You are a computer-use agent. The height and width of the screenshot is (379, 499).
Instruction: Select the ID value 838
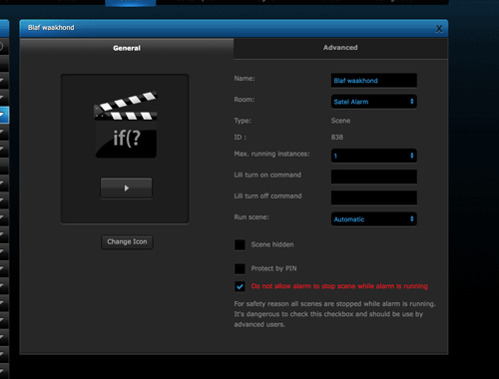coord(337,137)
